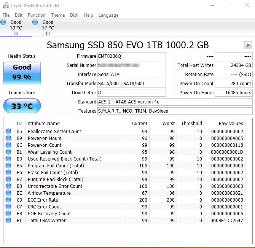Viewport: 255px width, 248px height.
Task: Click the Transfer Mode field SATA/600
Action: (x=132, y=84)
